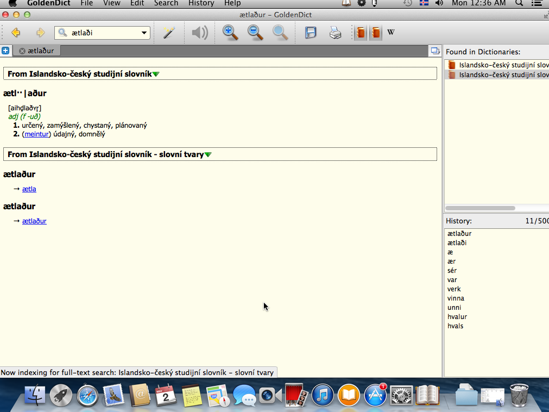Close the ætlaður tab
Viewport: 549px width, 412px height.
pyautogui.click(x=22, y=51)
